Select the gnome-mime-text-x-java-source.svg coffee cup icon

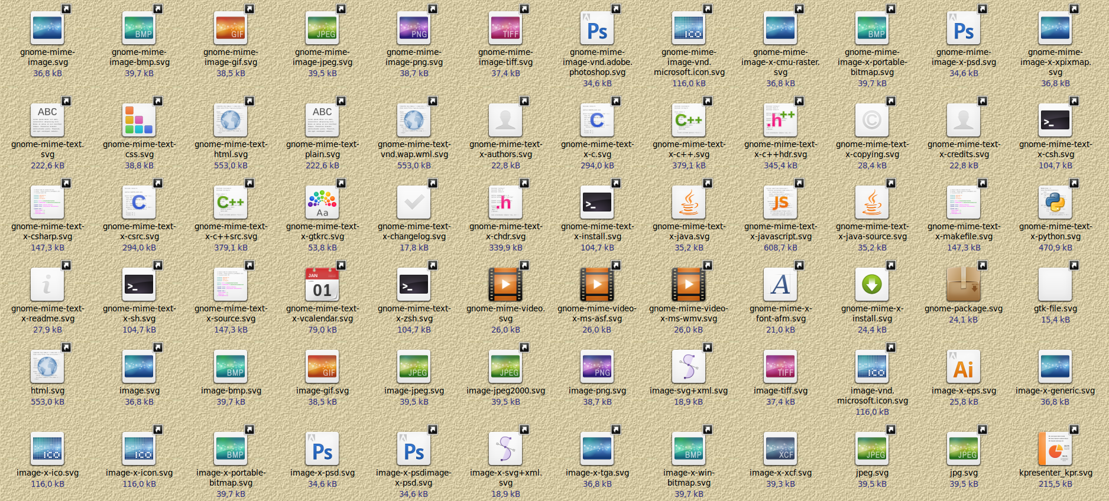[872, 202]
